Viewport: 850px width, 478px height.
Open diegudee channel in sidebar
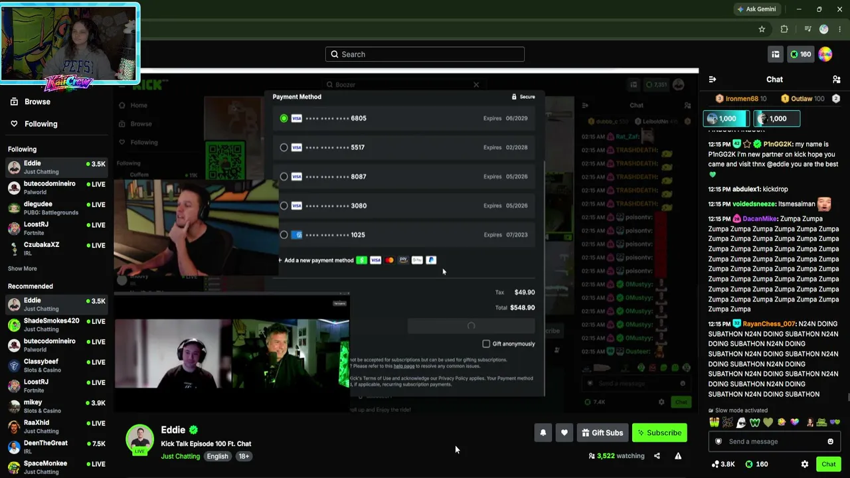pos(56,208)
